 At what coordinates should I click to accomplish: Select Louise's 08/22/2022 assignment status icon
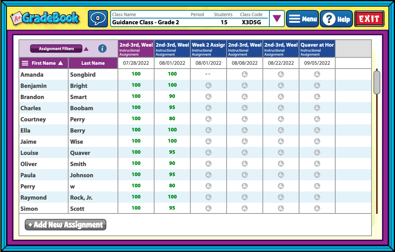click(281, 153)
